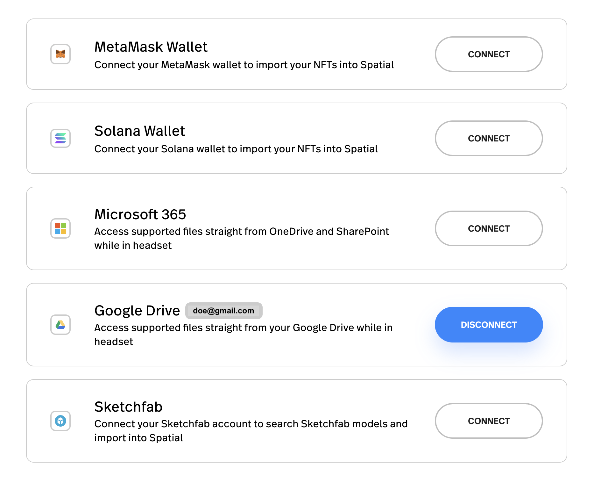Screen dimensions: 594x490
Task: Click the Sketchfab cube icon
Action: click(x=60, y=421)
